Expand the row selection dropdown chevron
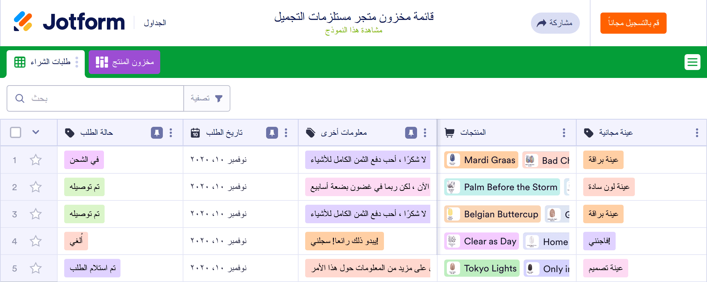Image resolution: width=707 pixels, height=282 pixels. click(36, 132)
